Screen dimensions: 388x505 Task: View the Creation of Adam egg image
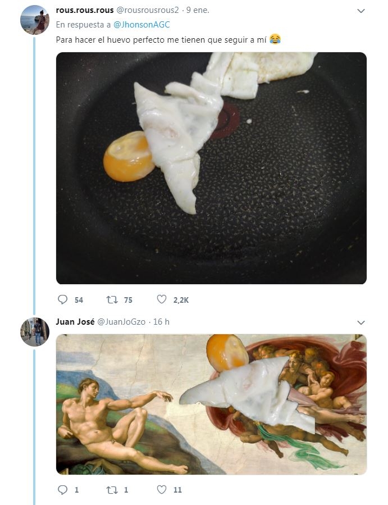coord(211,404)
